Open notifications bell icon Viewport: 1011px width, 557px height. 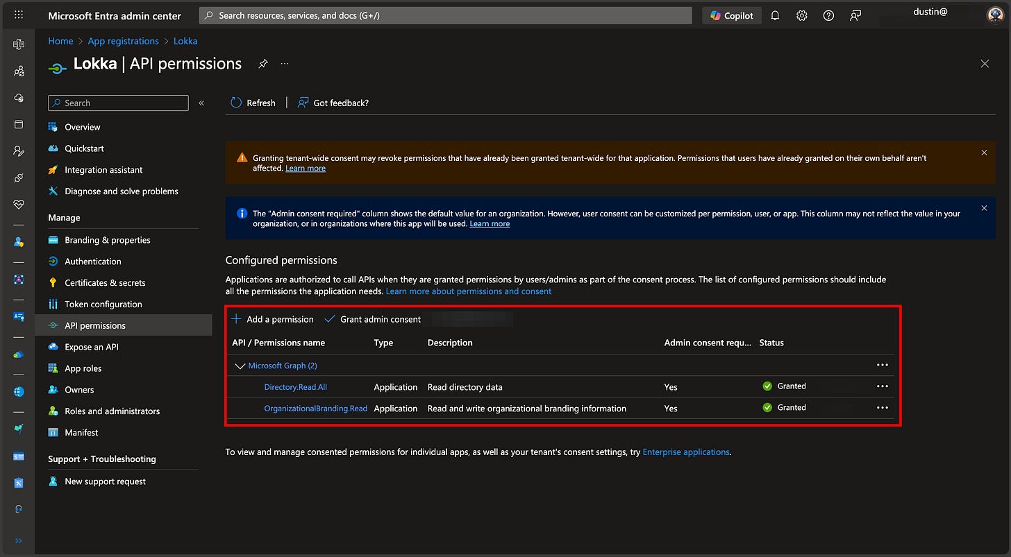tap(775, 15)
